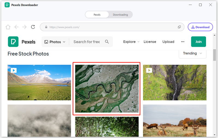Open the Trending sort dropdown

193,53
